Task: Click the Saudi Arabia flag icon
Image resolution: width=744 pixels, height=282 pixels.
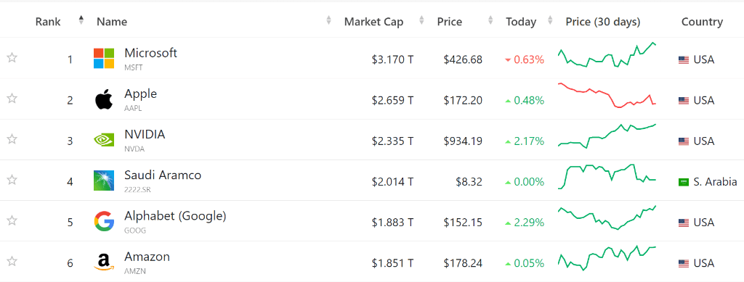Action: [x=683, y=182]
